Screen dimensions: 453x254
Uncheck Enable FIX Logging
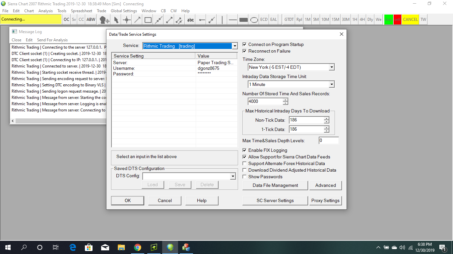coord(245,150)
